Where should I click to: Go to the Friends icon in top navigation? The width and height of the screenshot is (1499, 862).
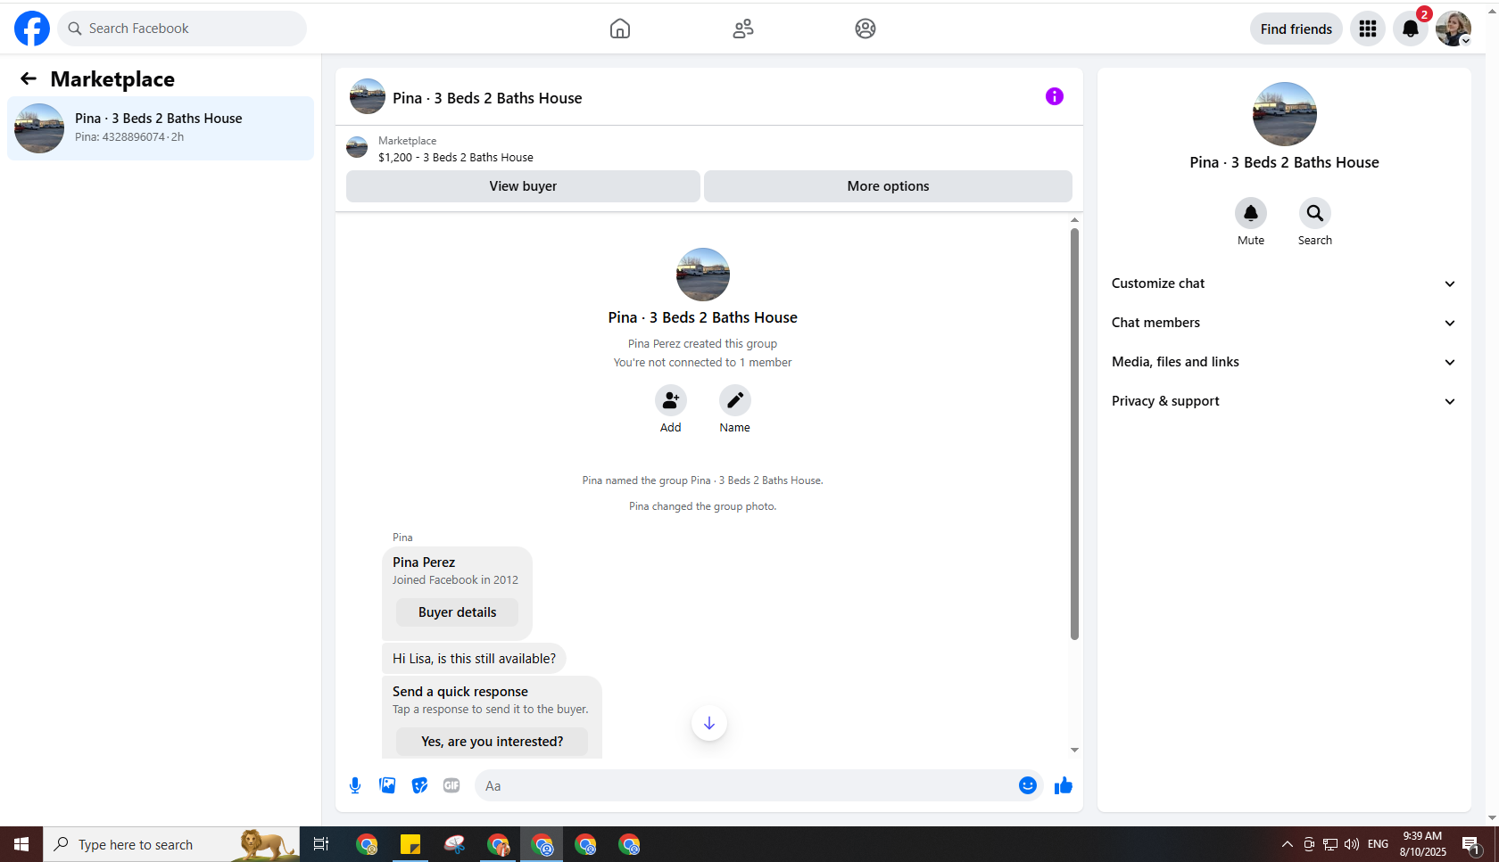743,29
